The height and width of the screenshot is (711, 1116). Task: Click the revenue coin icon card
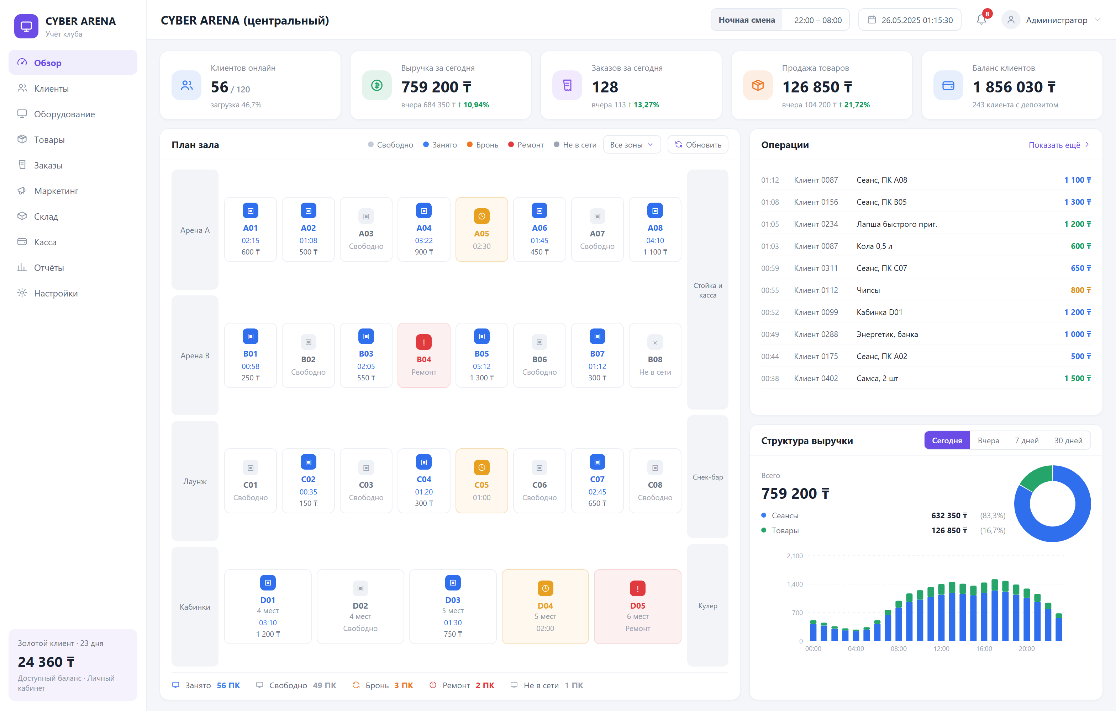tap(377, 85)
